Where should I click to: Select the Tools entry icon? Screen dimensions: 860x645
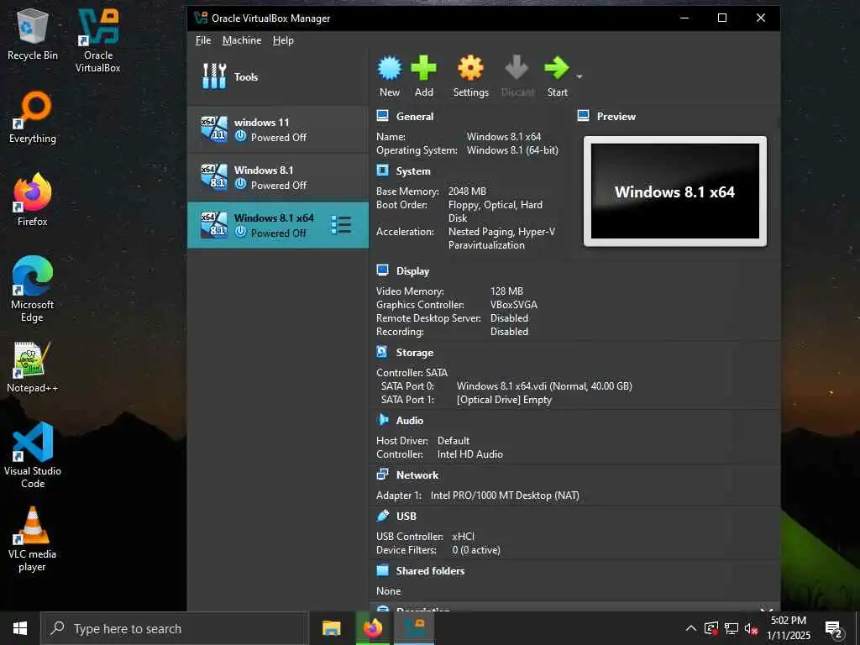(x=214, y=76)
